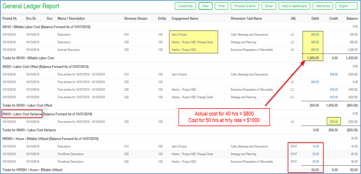Click the Doc Dt. column header
The height and width of the screenshot is (174, 361).
[31, 19]
